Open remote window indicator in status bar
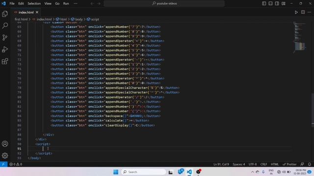The image size is (314, 176). coord(3,164)
